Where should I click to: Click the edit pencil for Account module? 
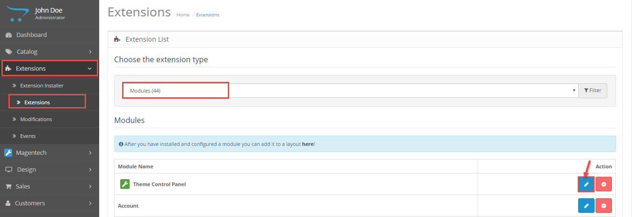point(586,206)
